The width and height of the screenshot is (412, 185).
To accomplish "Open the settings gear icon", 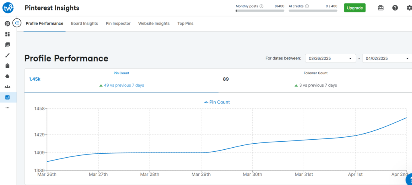I will click(409, 8).
